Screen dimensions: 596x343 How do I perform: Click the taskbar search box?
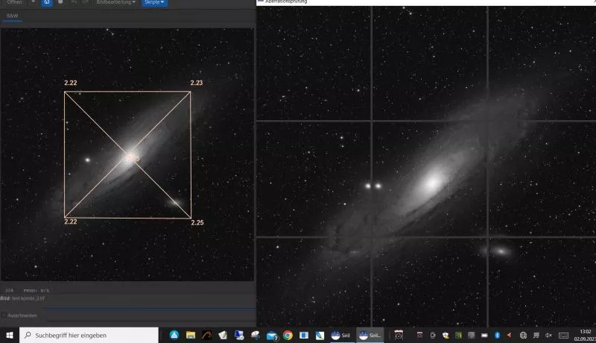(x=89, y=335)
